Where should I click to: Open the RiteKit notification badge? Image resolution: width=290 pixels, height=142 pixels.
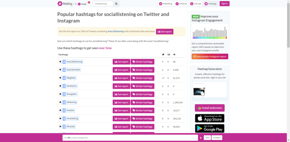pos(89,2)
